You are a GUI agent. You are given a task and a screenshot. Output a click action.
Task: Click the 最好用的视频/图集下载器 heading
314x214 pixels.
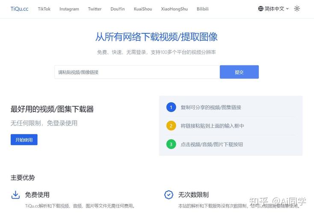(x=52, y=109)
